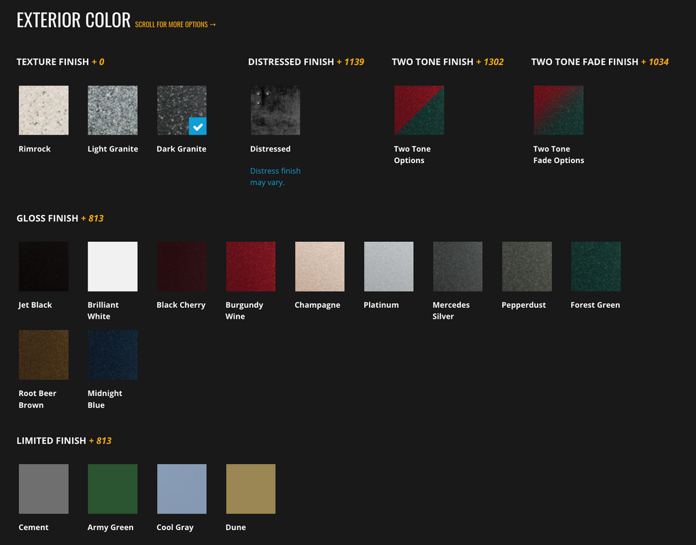Select Forest Green gloss color
The height and width of the screenshot is (545, 696).
(x=595, y=266)
